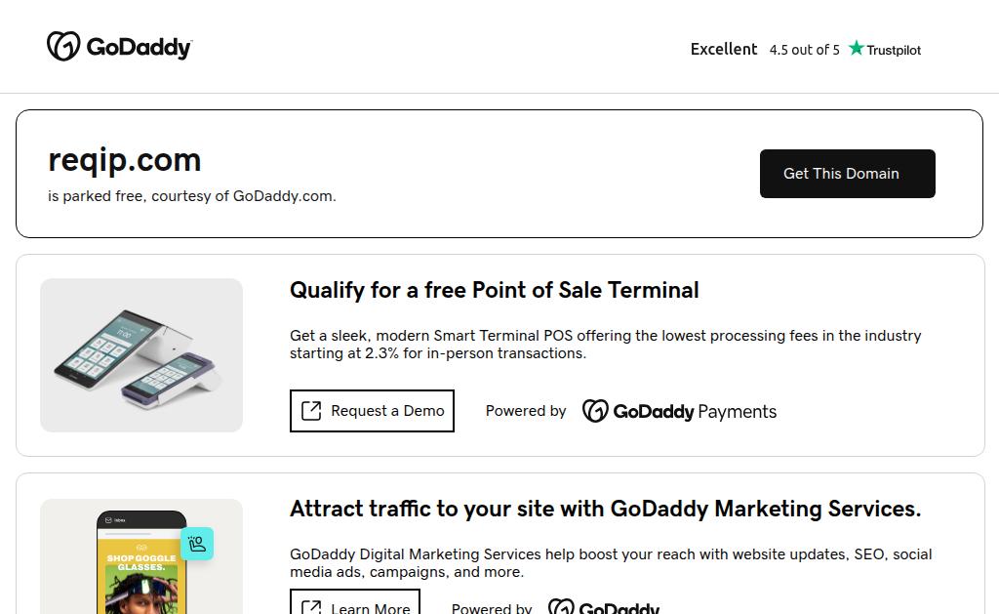Click the teal badge icon on the phone image
Viewport: 999px width, 614px height.
tap(197, 544)
